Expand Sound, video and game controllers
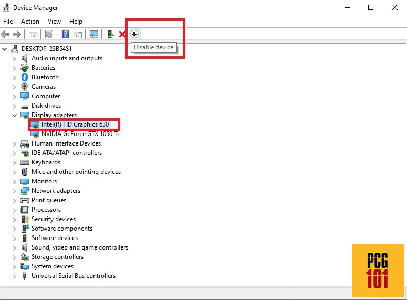Viewport: 407px width, 301px height. point(15,248)
